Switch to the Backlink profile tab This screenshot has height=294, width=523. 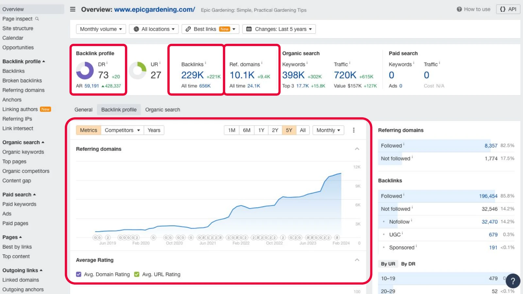[x=119, y=110]
